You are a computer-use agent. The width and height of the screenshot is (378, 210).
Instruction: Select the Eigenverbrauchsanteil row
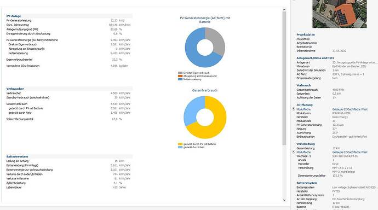pos(68,60)
